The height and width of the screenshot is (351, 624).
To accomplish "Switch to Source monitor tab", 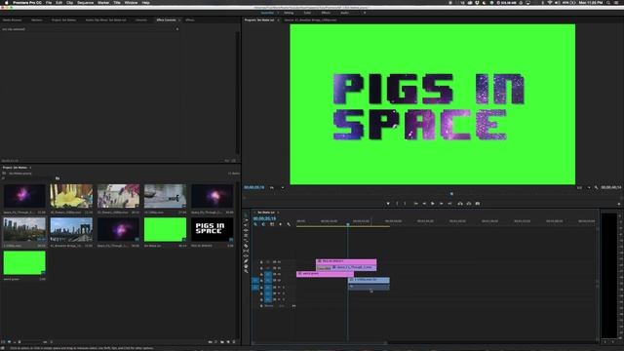I will click(x=310, y=19).
